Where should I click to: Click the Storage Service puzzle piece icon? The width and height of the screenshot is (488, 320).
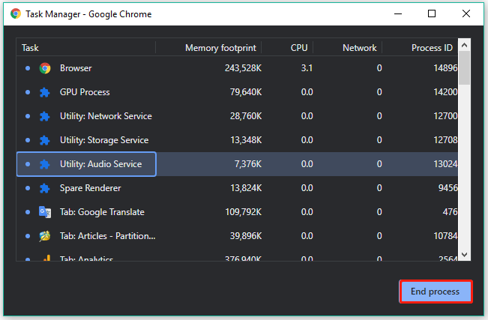pos(45,140)
